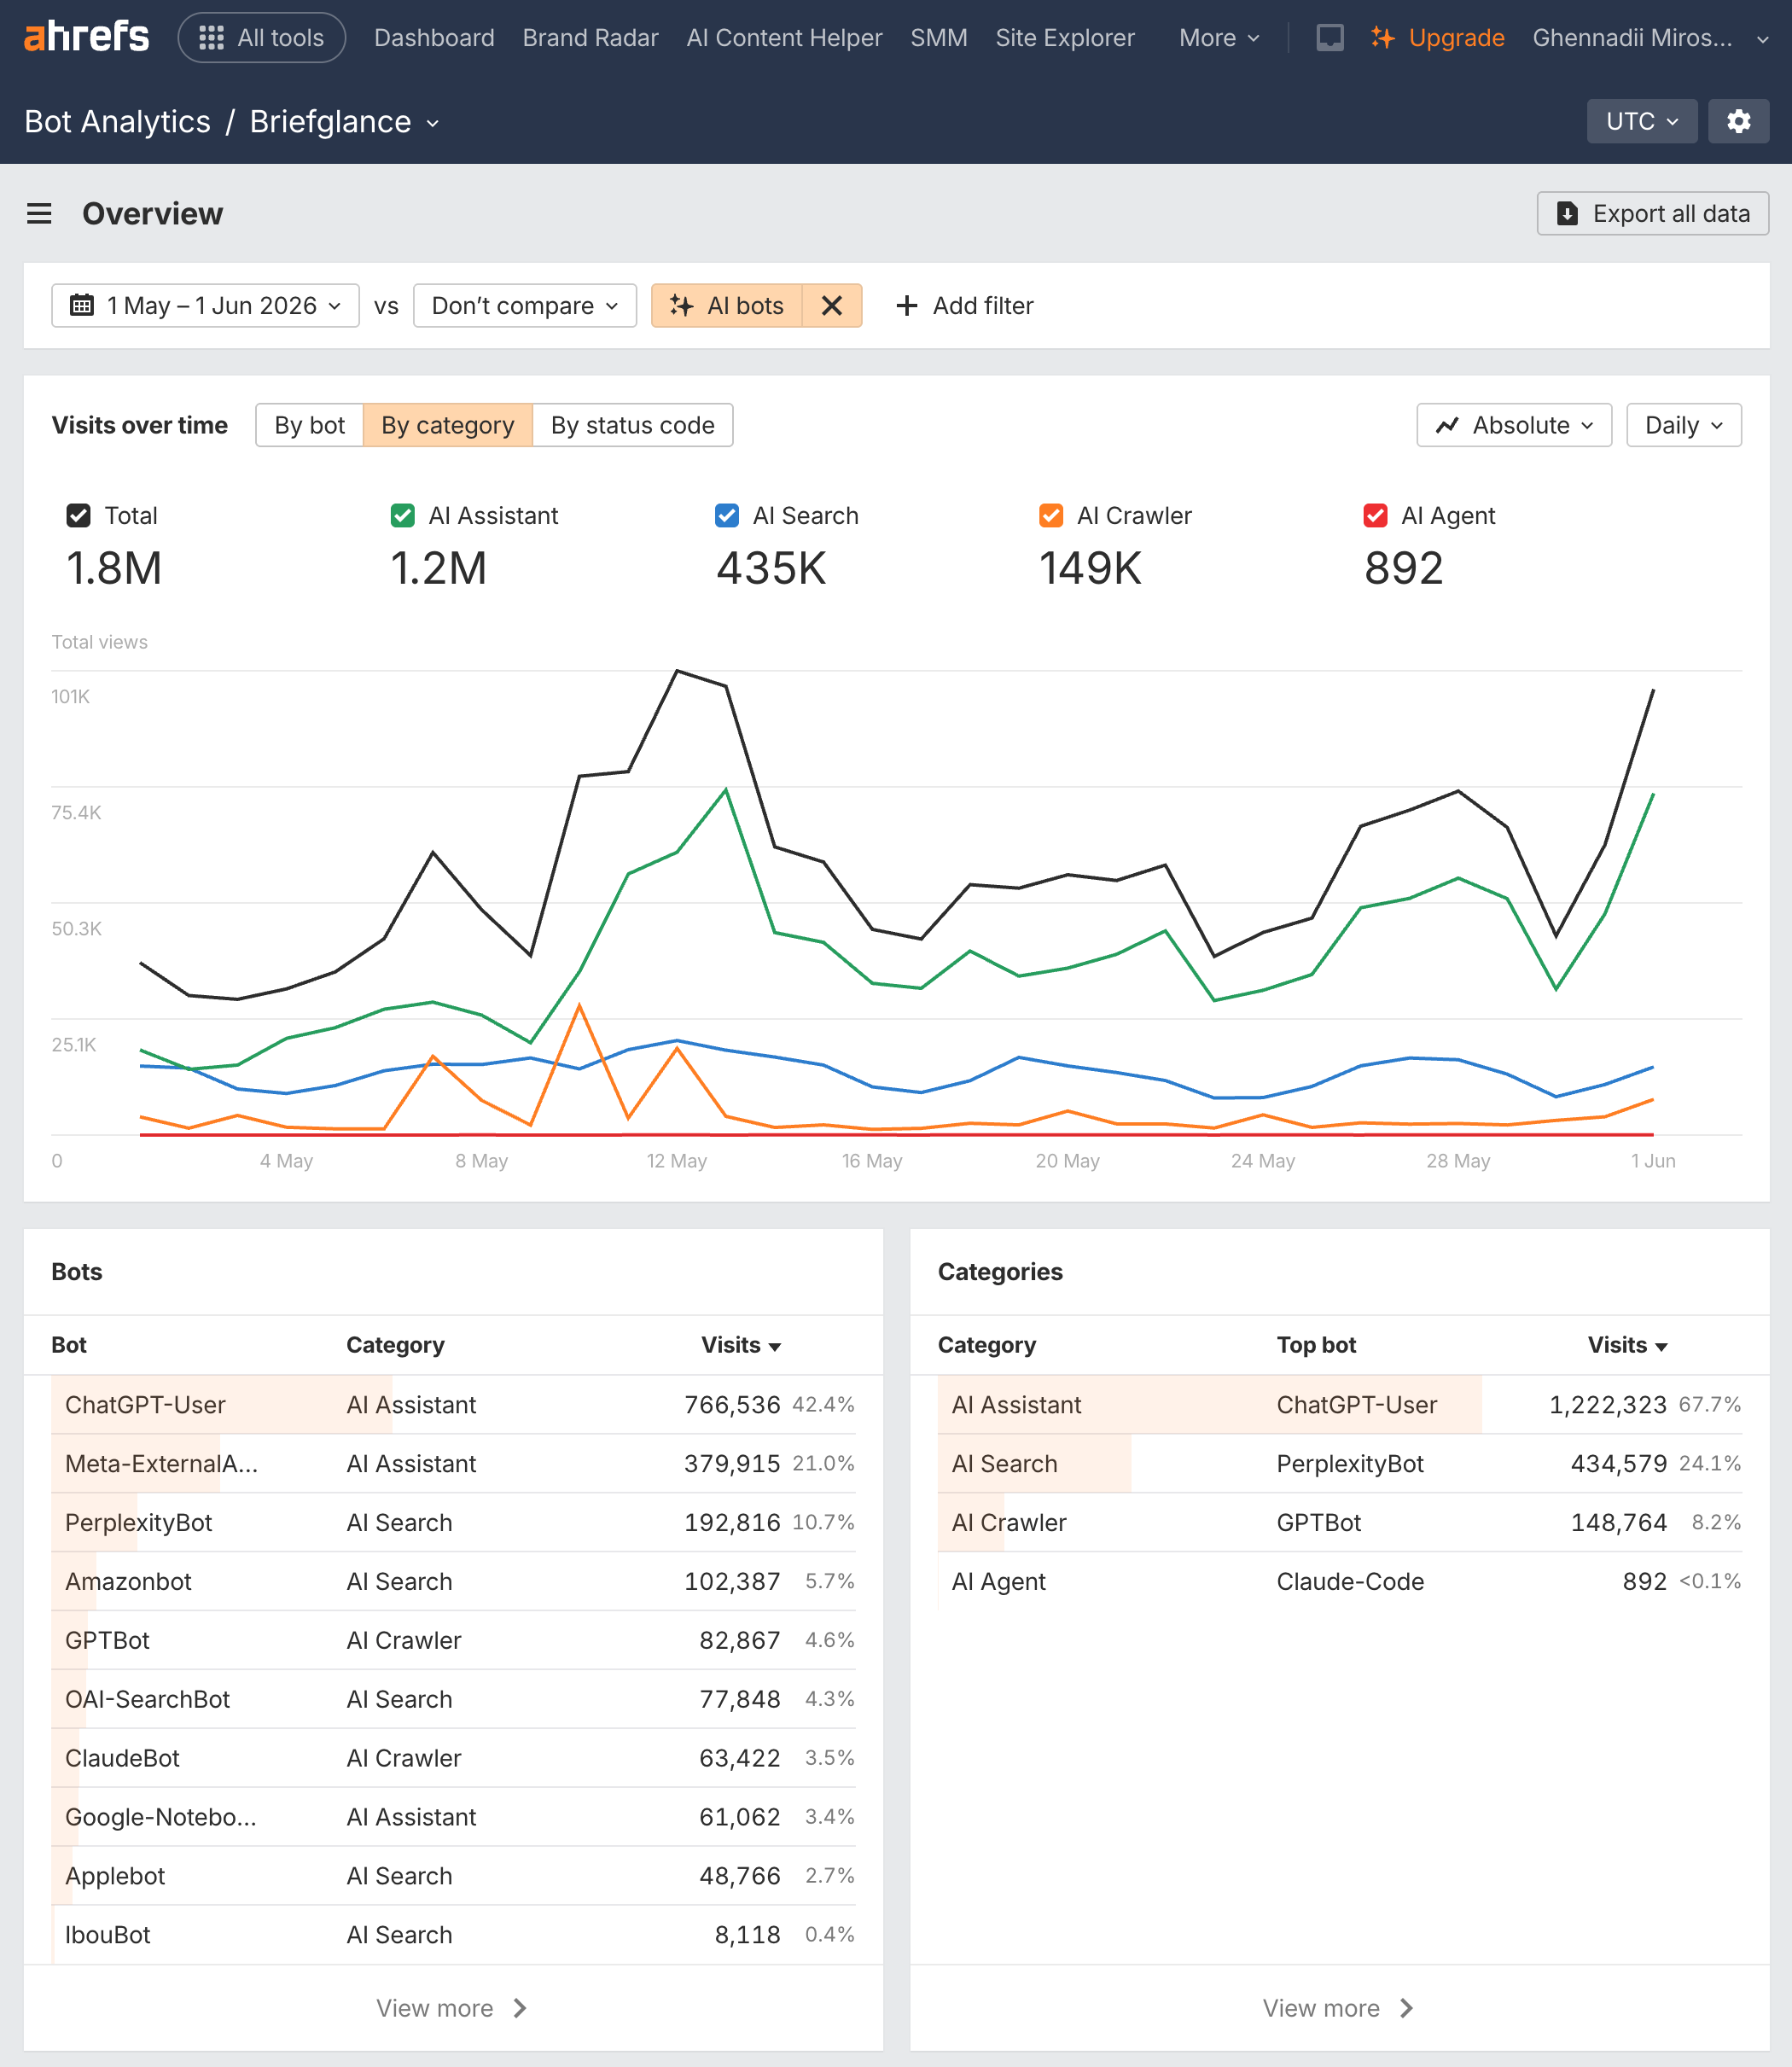Open the Don't compare dropdown

524,305
